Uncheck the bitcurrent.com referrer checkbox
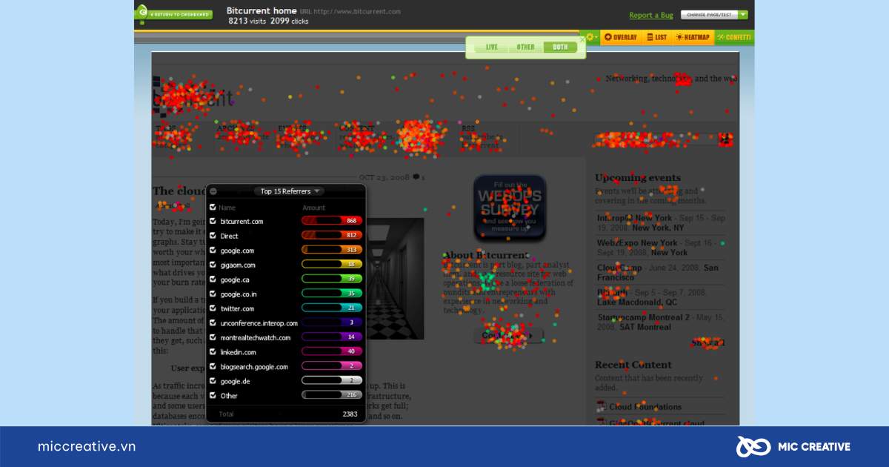 tap(213, 221)
